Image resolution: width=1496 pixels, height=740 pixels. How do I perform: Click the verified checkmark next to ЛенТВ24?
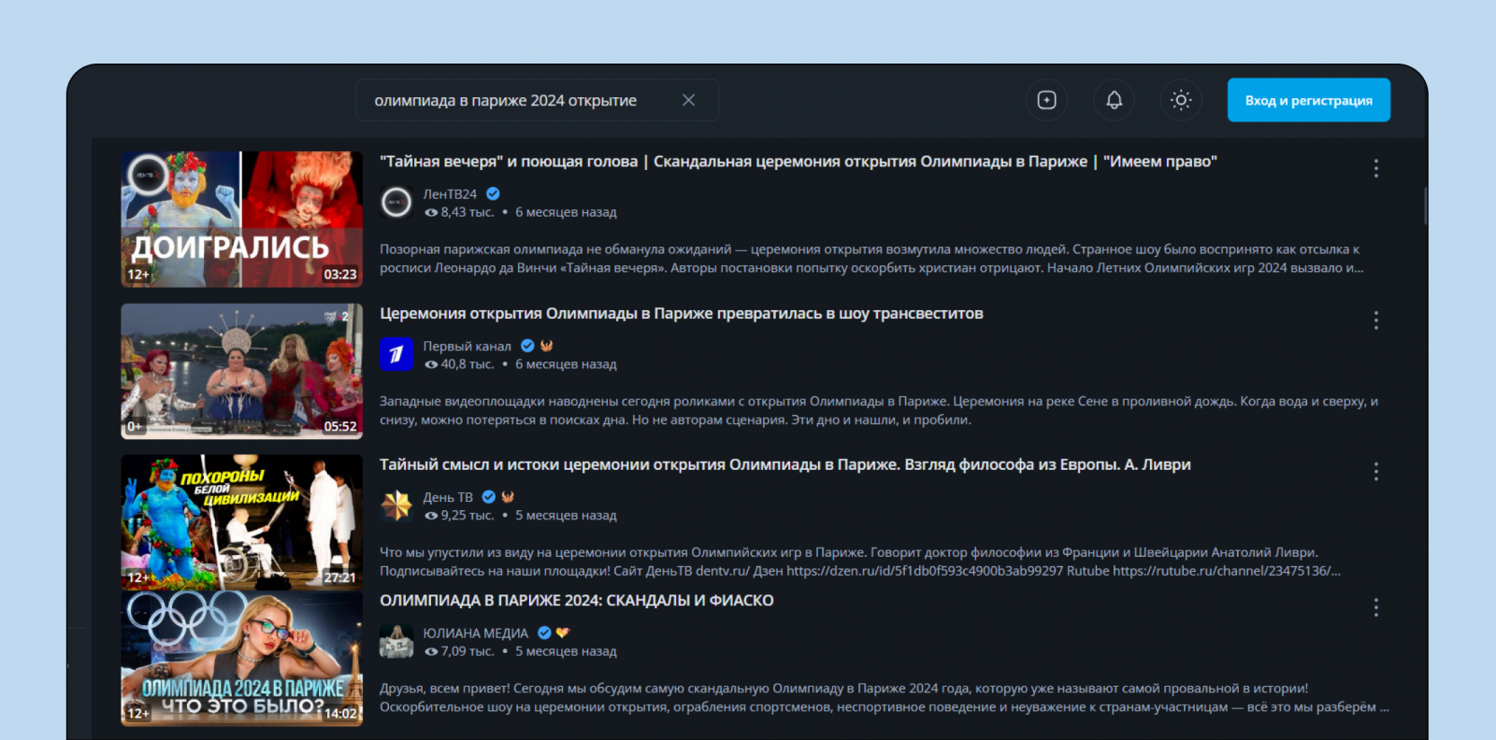click(x=493, y=193)
